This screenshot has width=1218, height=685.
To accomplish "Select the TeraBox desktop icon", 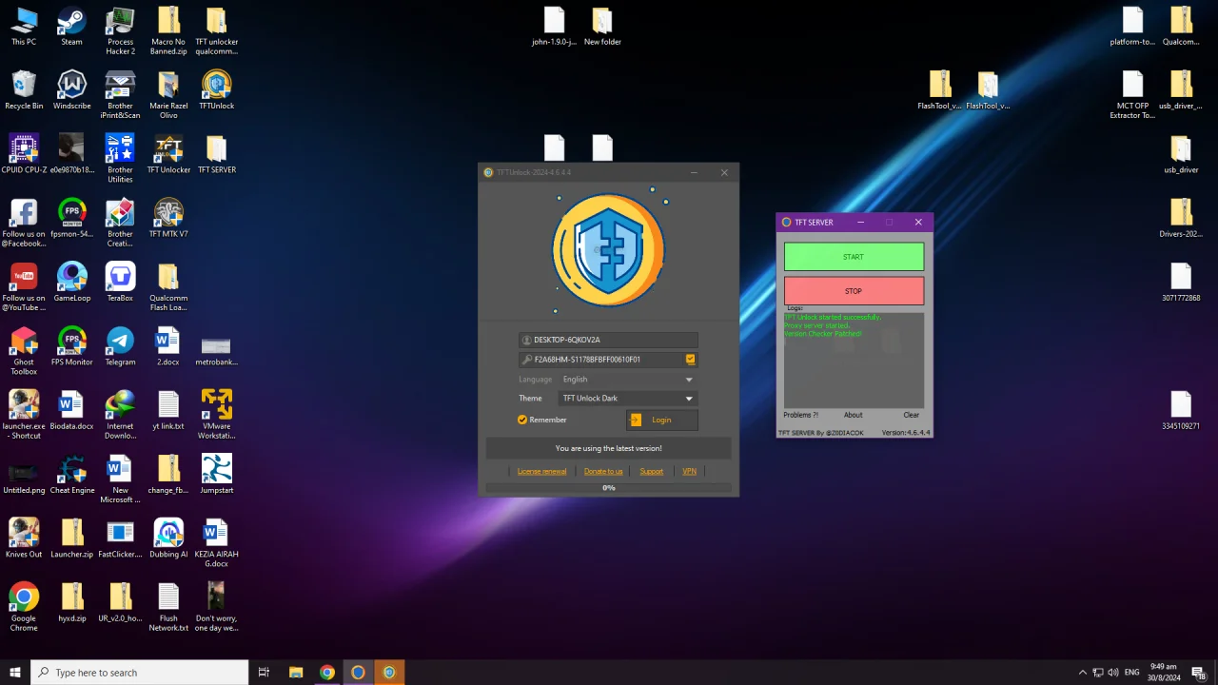I will point(120,282).
